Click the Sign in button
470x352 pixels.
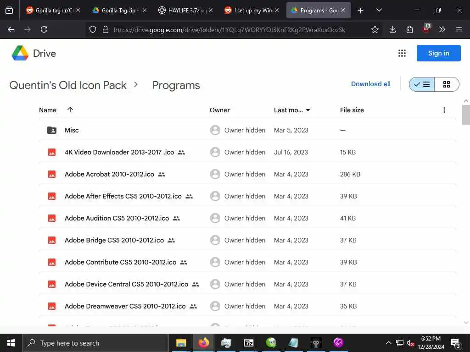[x=438, y=53]
